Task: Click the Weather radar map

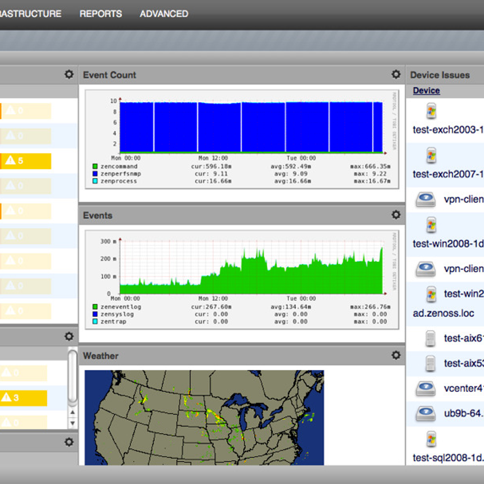Action: [x=204, y=417]
